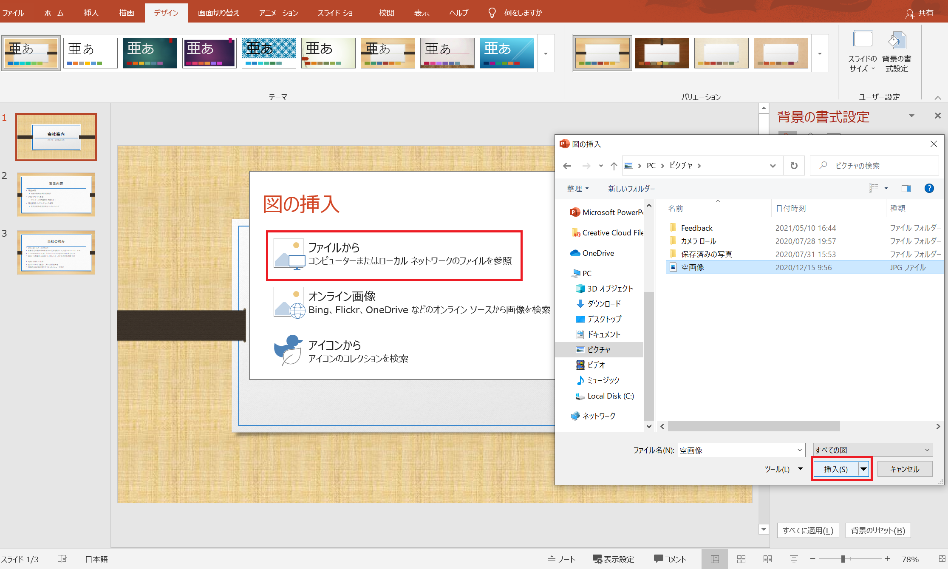Viewport: 948px width, 569px height.
Task: Click the zoom slider handle
Action: pos(843,559)
